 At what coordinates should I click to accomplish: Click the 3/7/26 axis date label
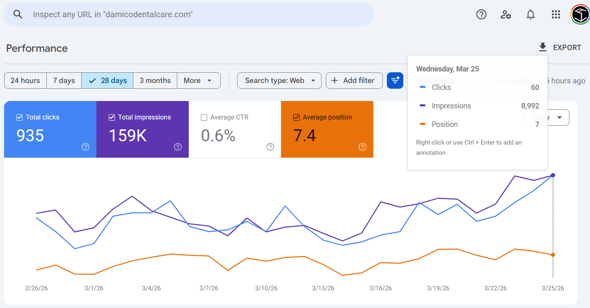209,288
